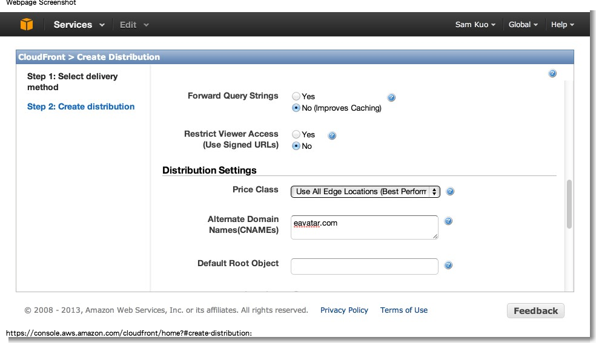Image resolution: width=596 pixels, height=343 pixels.
Task: Open the Global region menu
Action: 523,25
